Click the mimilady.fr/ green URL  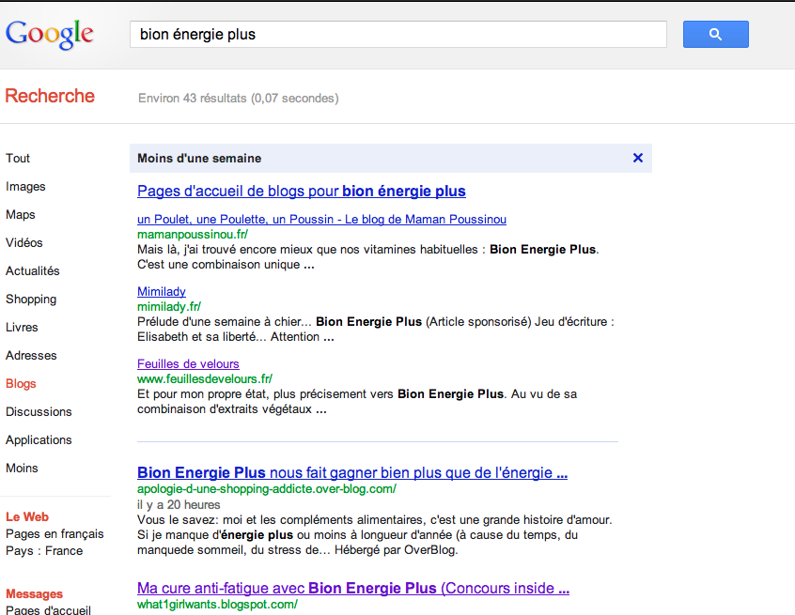(x=169, y=306)
